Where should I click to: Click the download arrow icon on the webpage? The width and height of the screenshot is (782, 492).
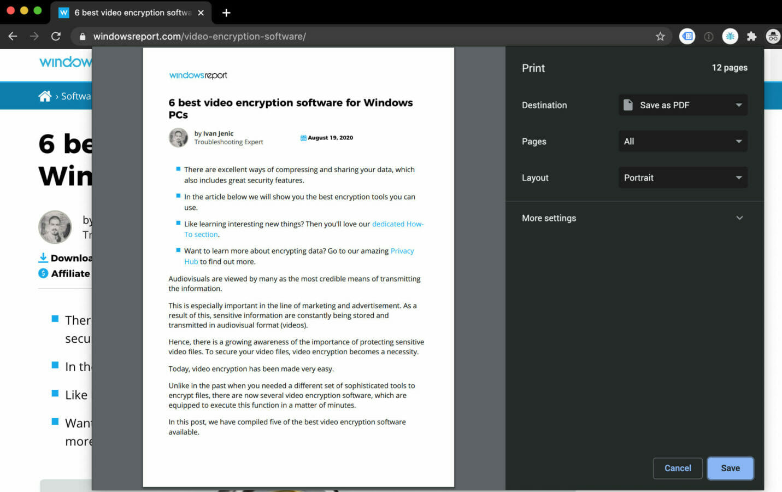point(43,257)
